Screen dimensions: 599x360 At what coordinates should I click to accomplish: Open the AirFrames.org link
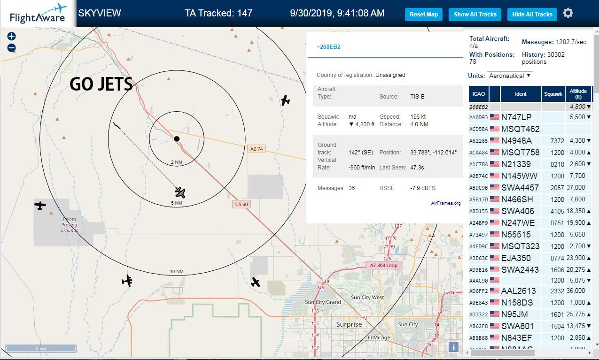point(446,203)
